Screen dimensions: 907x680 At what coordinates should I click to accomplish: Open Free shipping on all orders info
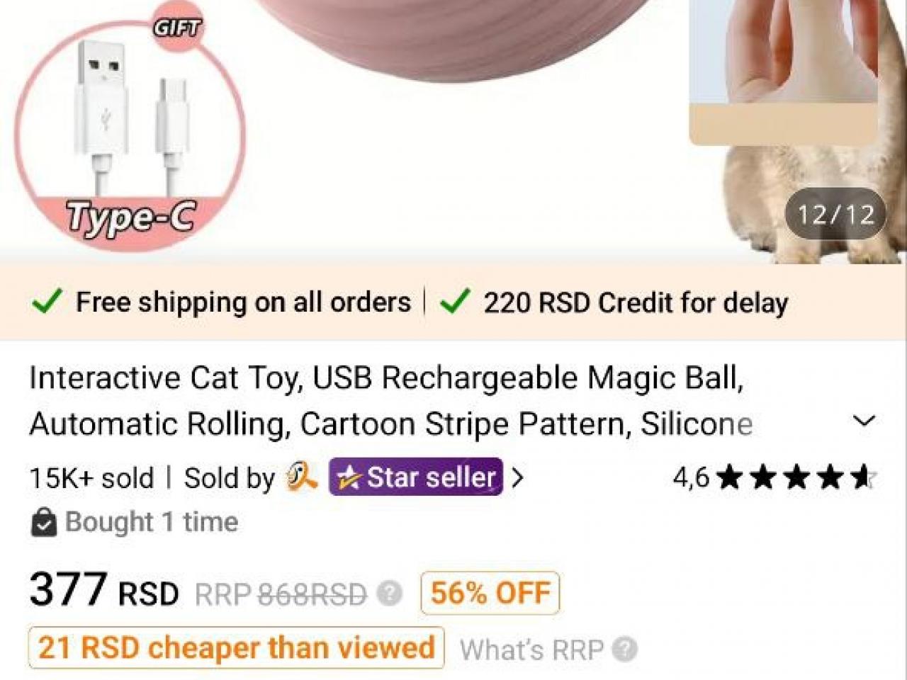point(243,302)
